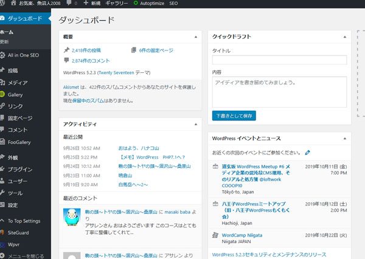365x259 pixels.
Task: Click the blue parakeet commenter avatar
Action: [72, 217]
